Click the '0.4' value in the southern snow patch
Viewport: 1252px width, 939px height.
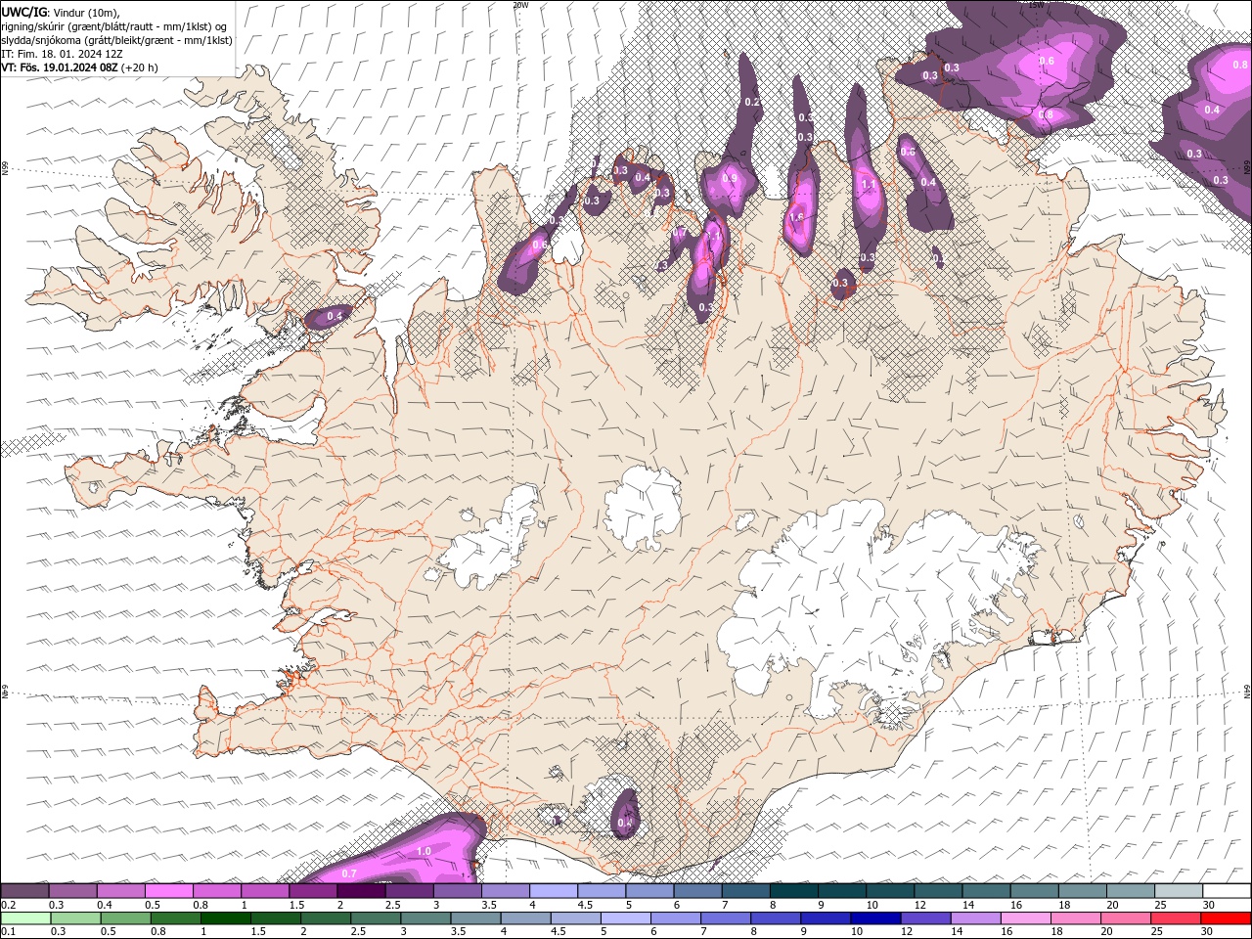click(625, 823)
